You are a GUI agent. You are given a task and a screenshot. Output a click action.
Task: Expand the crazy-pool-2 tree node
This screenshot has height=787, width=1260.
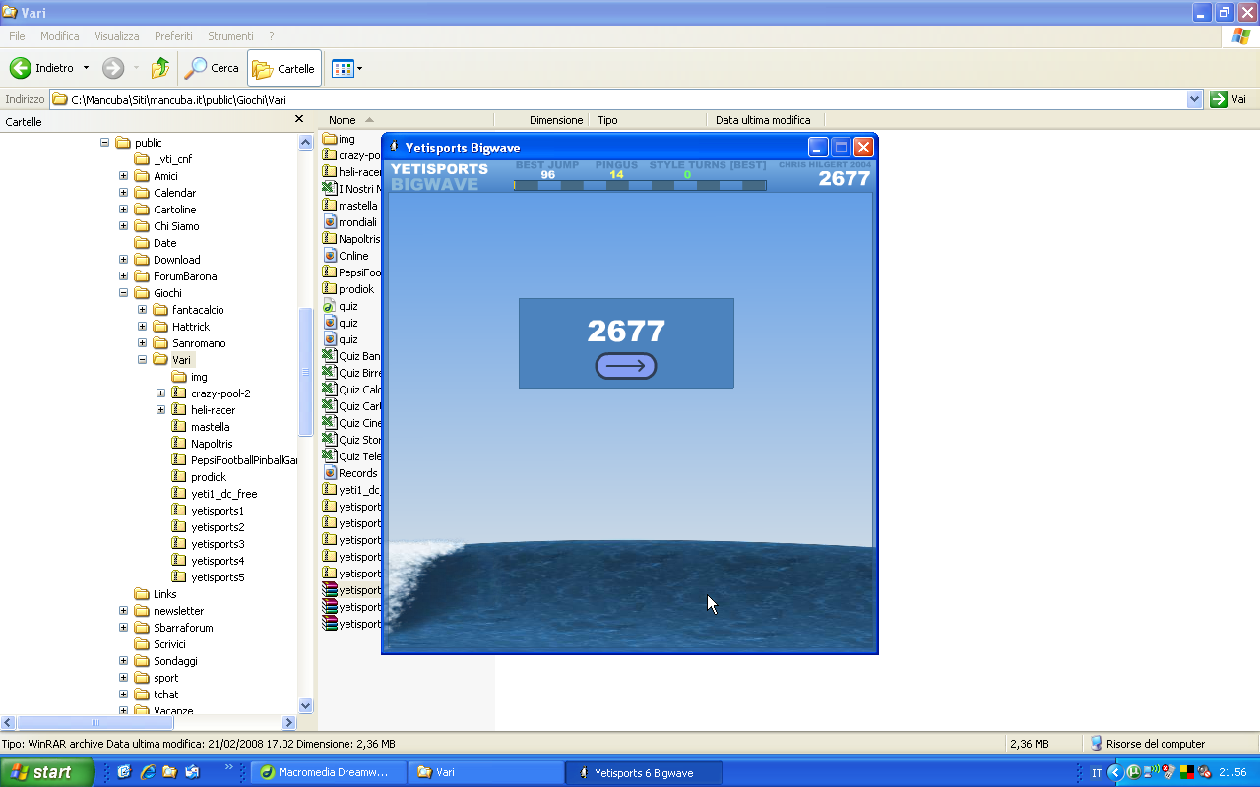click(x=160, y=393)
